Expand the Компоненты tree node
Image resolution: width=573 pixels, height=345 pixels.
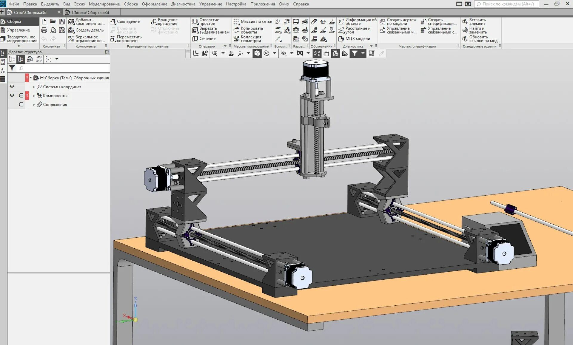[x=34, y=96]
